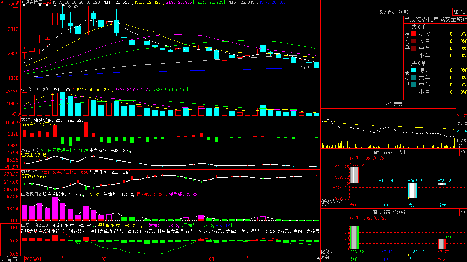This screenshot has width=467, height=262.
Task: Click the dark red 中单 buy-order swatch
Action: pos(413,48)
